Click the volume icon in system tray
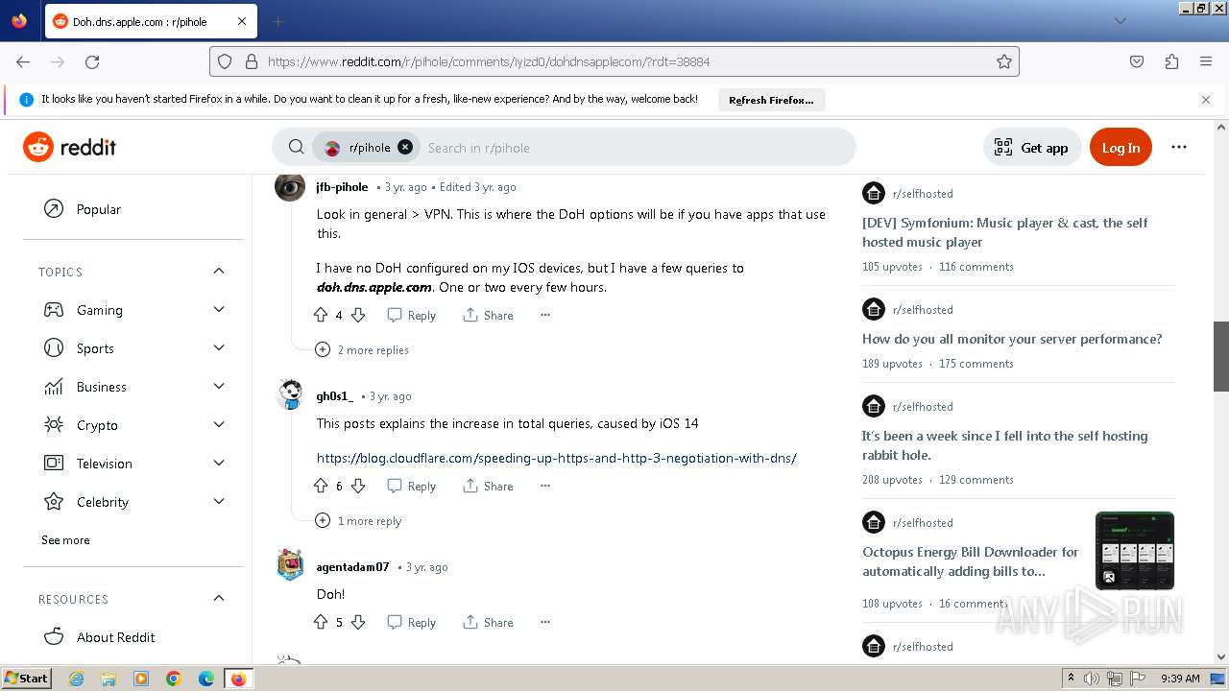The width and height of the screenshot is (1229, 691). coord(1092,679)
